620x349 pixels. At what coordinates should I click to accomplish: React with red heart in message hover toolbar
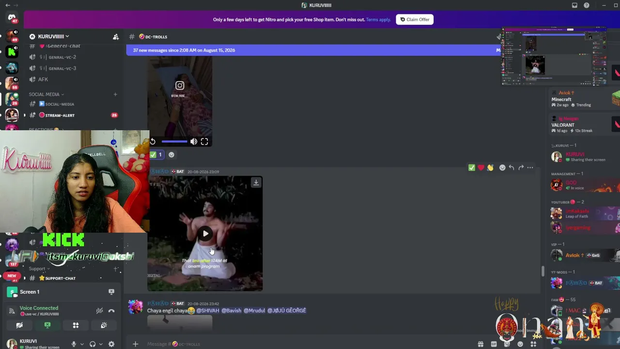(x=481, y=168)
